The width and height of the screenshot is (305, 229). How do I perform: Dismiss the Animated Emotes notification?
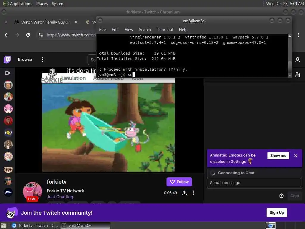(x=296, y=156)
